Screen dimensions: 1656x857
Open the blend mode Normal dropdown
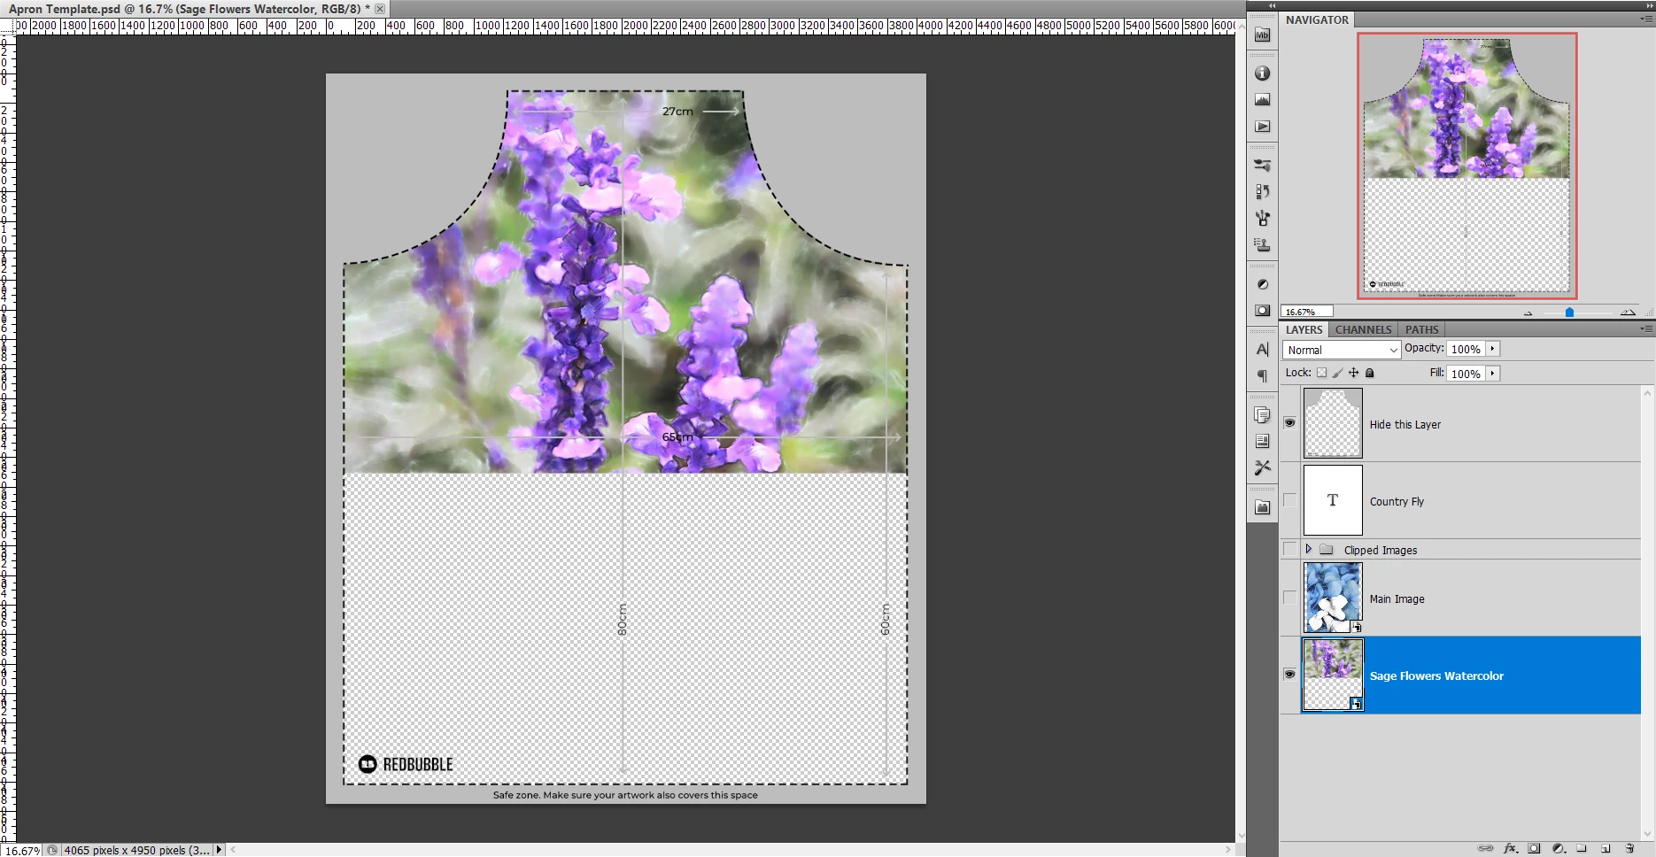coord(1342,350)
